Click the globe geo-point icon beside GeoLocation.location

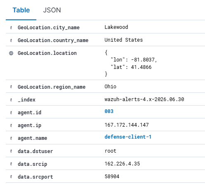point(11,53)
